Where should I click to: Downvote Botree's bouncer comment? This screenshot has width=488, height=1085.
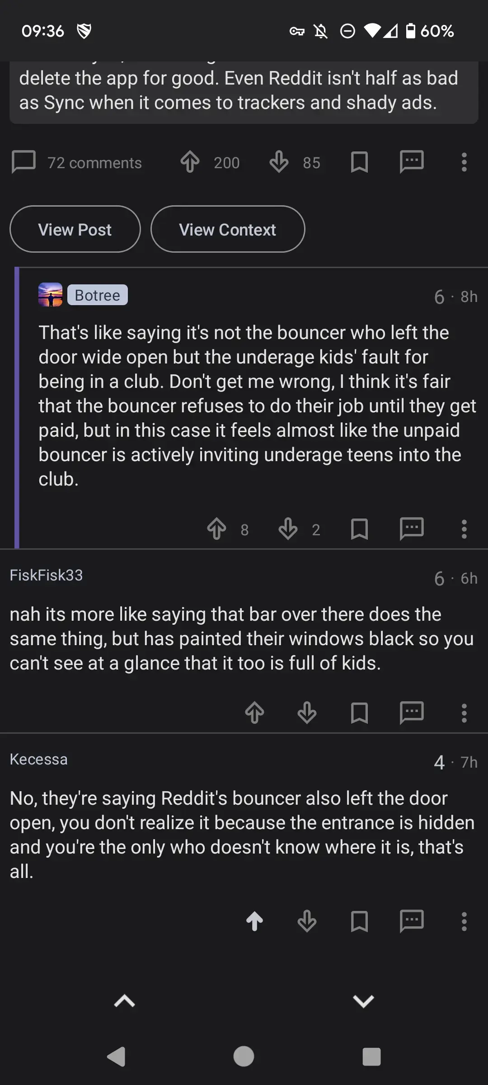[x=288, y=528]
